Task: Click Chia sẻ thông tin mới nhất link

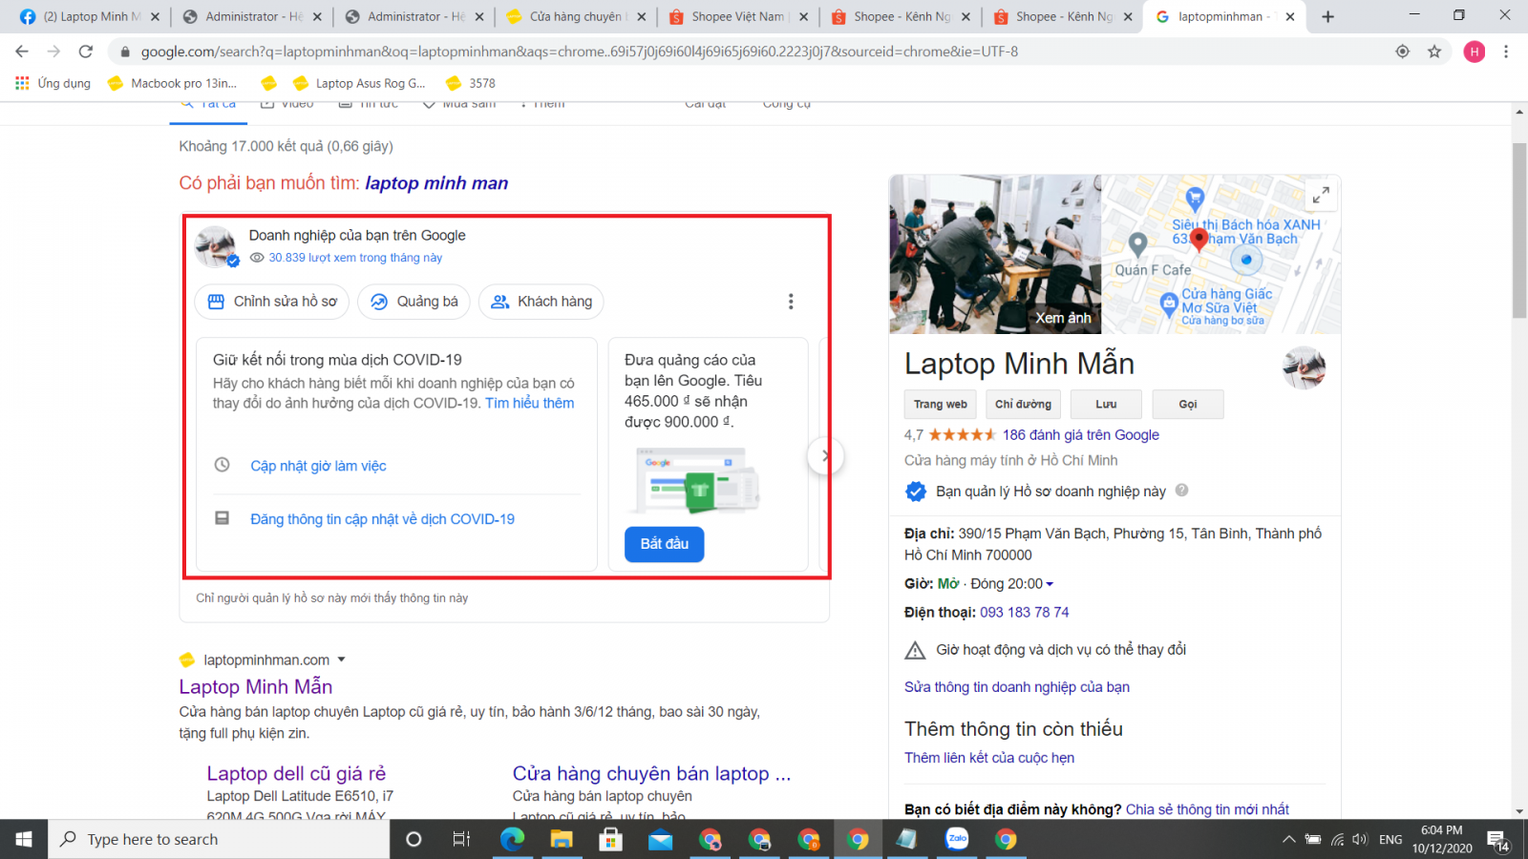Action: tap(1207, 809)
